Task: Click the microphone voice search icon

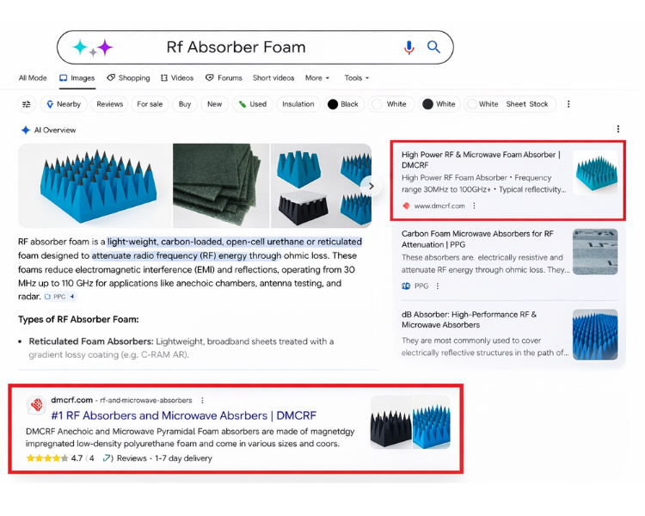Action: (x=408, y=47)
